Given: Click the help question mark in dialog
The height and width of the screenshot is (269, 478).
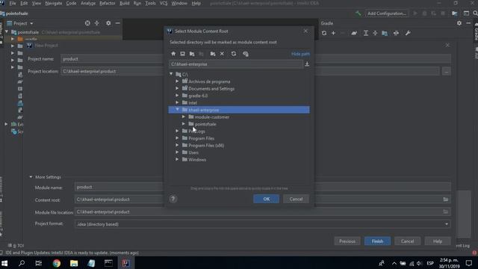Looking at the screenshot, I should click(x=173, y=199).
